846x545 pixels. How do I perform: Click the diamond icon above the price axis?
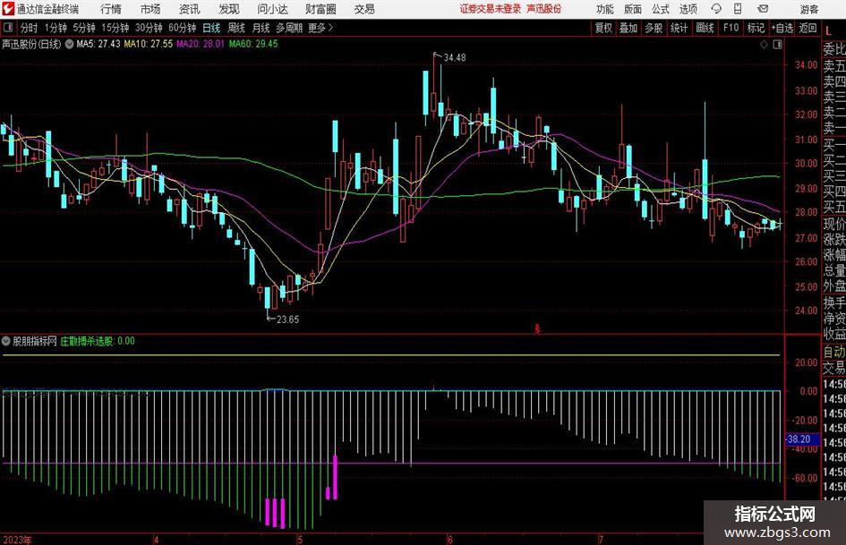(x=764, y=45)
